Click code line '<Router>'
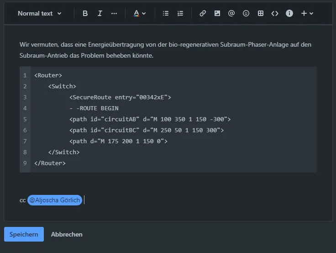The image size is (336, 253). coord(48,75)
